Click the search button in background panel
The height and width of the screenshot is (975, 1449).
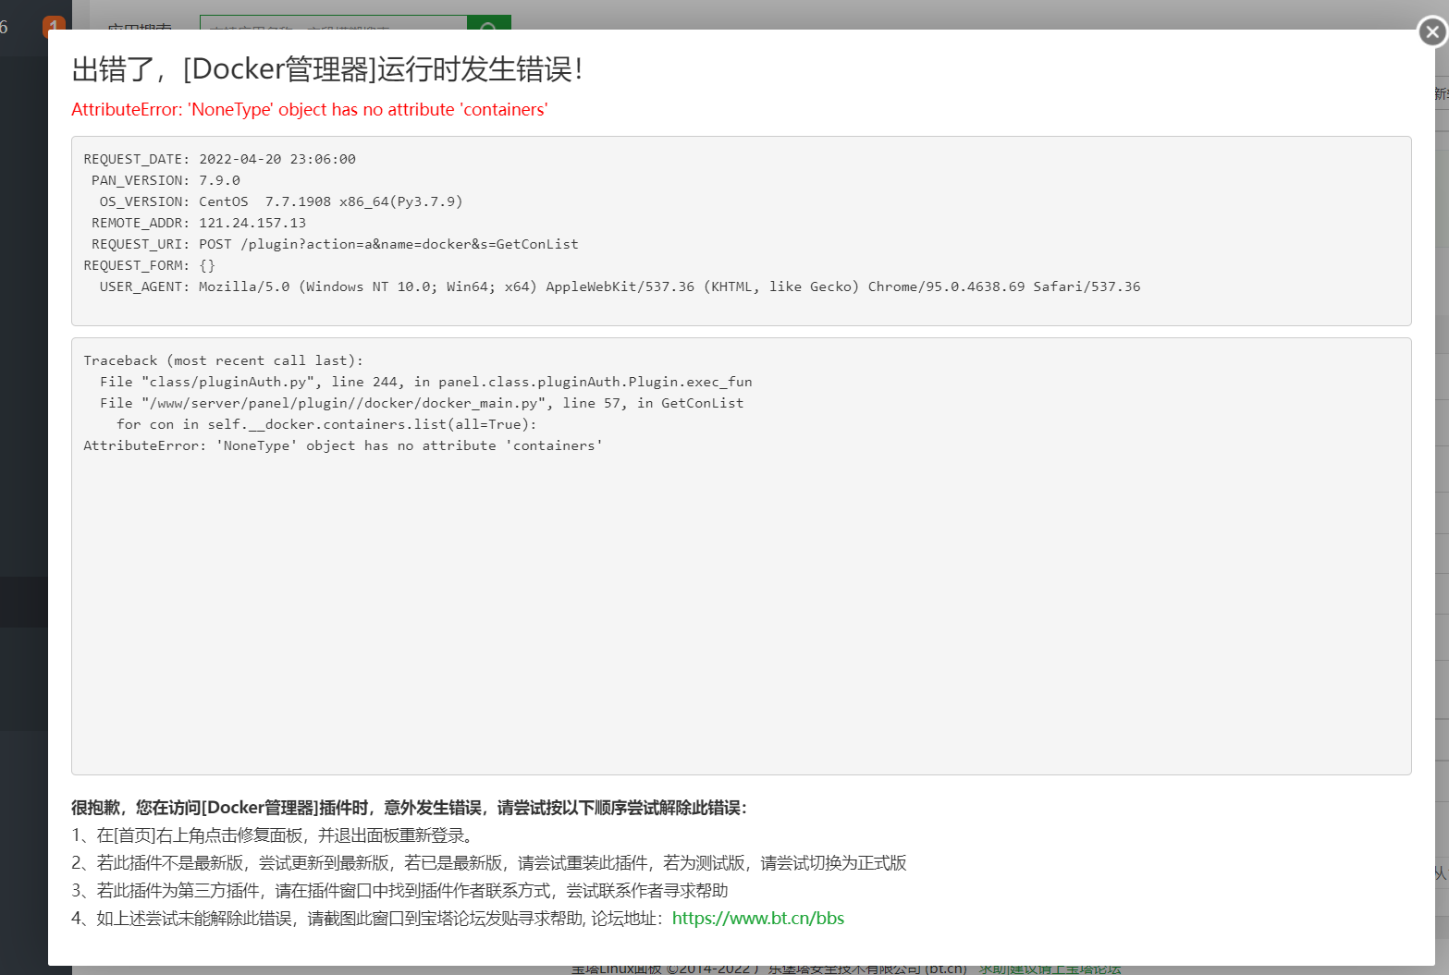point(489,23)
